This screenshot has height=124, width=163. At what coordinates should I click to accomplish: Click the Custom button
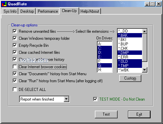pos(130,78)
